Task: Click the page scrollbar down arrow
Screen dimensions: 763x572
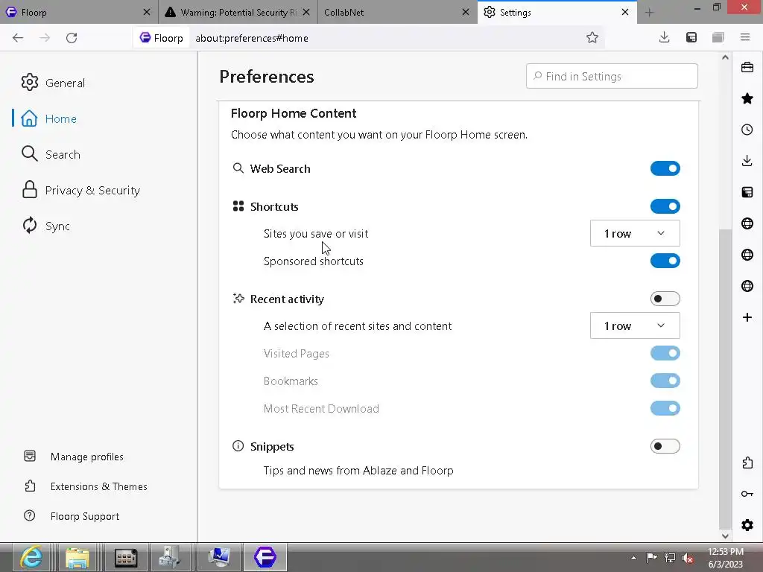Action: tap(725, 536)
